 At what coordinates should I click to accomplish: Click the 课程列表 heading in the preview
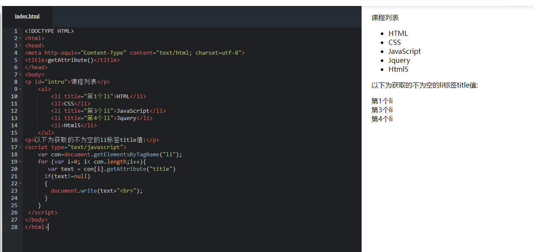tap(385, 18)
